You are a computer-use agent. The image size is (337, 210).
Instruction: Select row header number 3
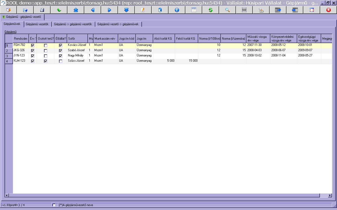[x=9, y=56]
